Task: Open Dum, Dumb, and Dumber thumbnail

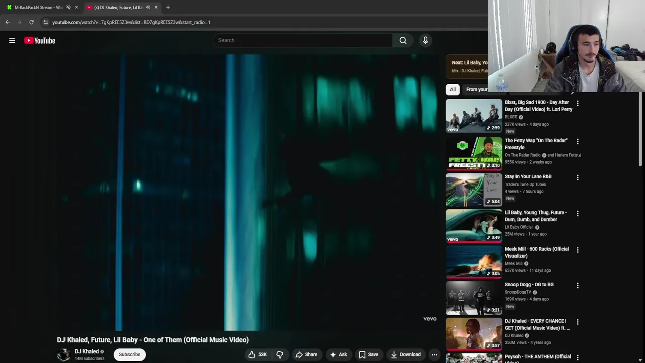Action: coord(474,225)
